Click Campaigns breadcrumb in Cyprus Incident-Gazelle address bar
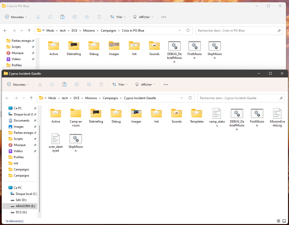 110,98
